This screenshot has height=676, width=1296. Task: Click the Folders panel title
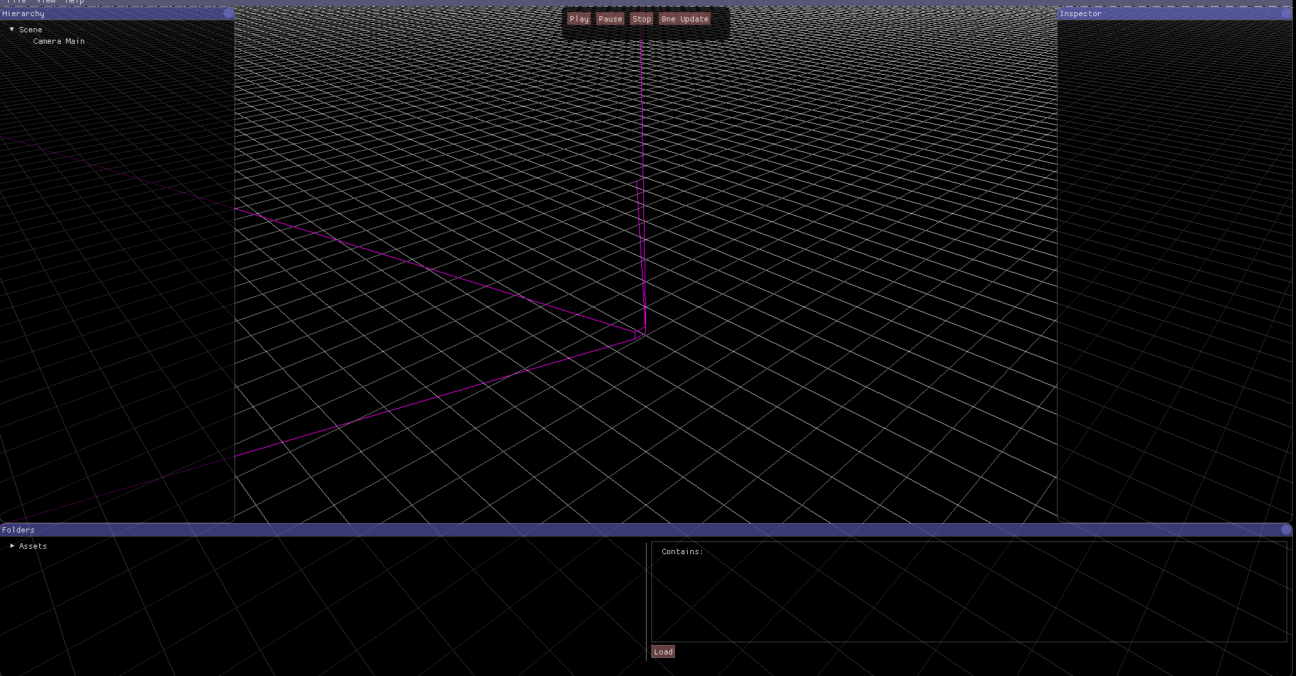click(18, 530)
